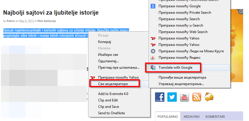The image size is (249, 121).
Task: Click the Yandex accelerator icon
Action: click(x=153, y=58)
